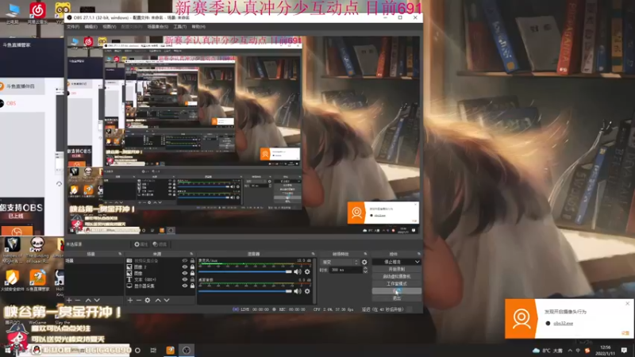Open transition properties gear icon
Image resolution: width=635 pixels, height=357 pixels.
364,263
